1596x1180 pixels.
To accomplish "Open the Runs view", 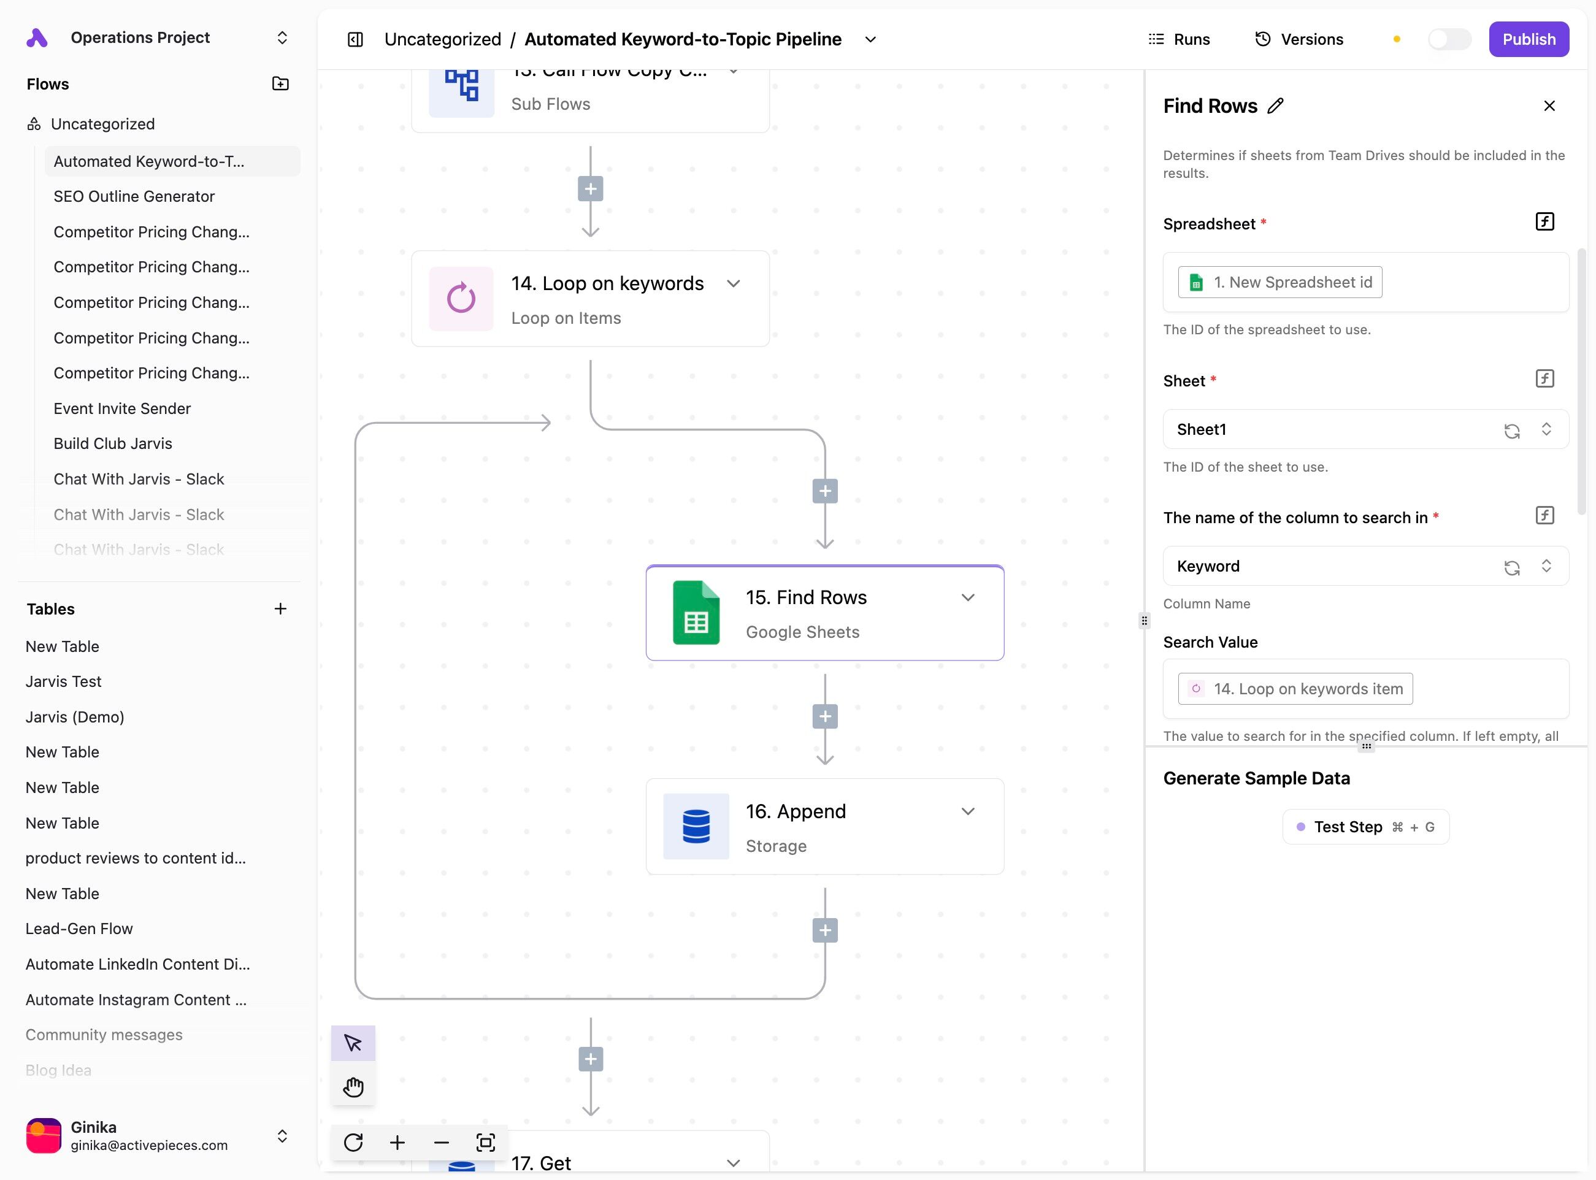I will 1179,39.
